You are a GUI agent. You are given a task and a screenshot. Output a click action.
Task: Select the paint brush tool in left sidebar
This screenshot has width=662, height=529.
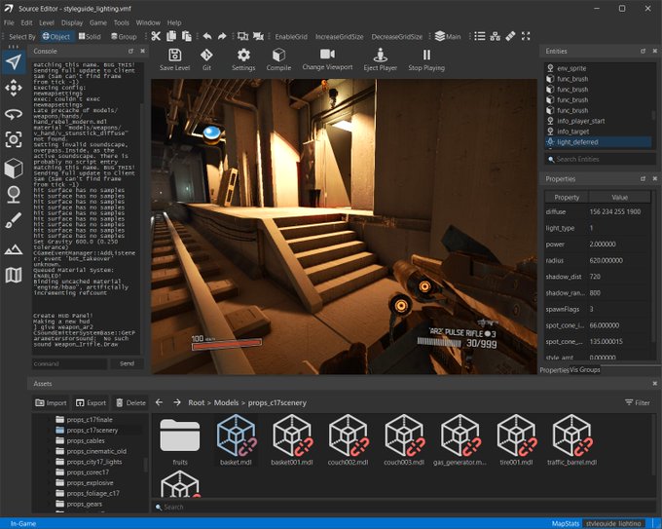click(x=14, y=220)
